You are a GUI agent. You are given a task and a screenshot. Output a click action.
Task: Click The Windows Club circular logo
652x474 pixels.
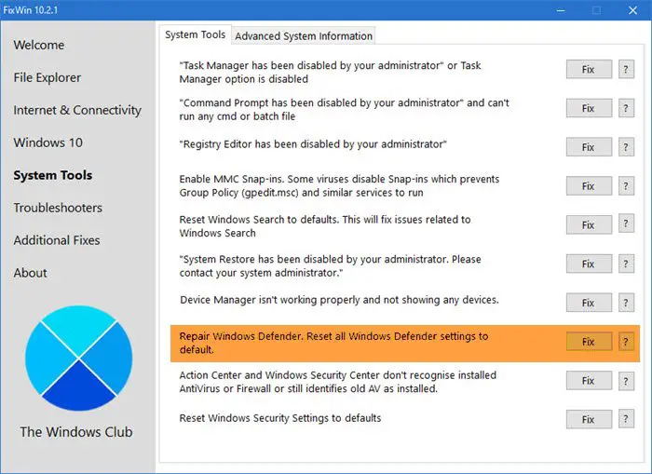click(x=78, y=358)
